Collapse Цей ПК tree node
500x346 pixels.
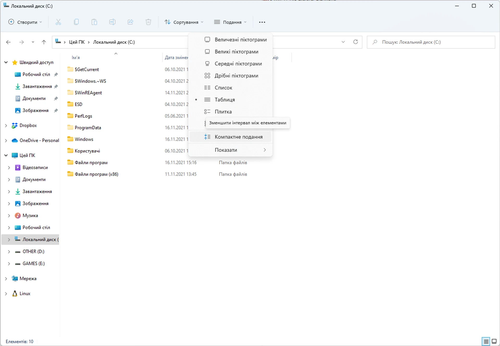coord(6,155)
